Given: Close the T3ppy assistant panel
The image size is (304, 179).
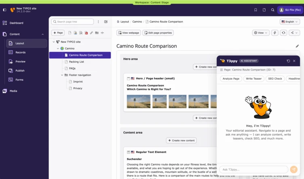Looking at the screenshot, I should click(x=294, y=61).
